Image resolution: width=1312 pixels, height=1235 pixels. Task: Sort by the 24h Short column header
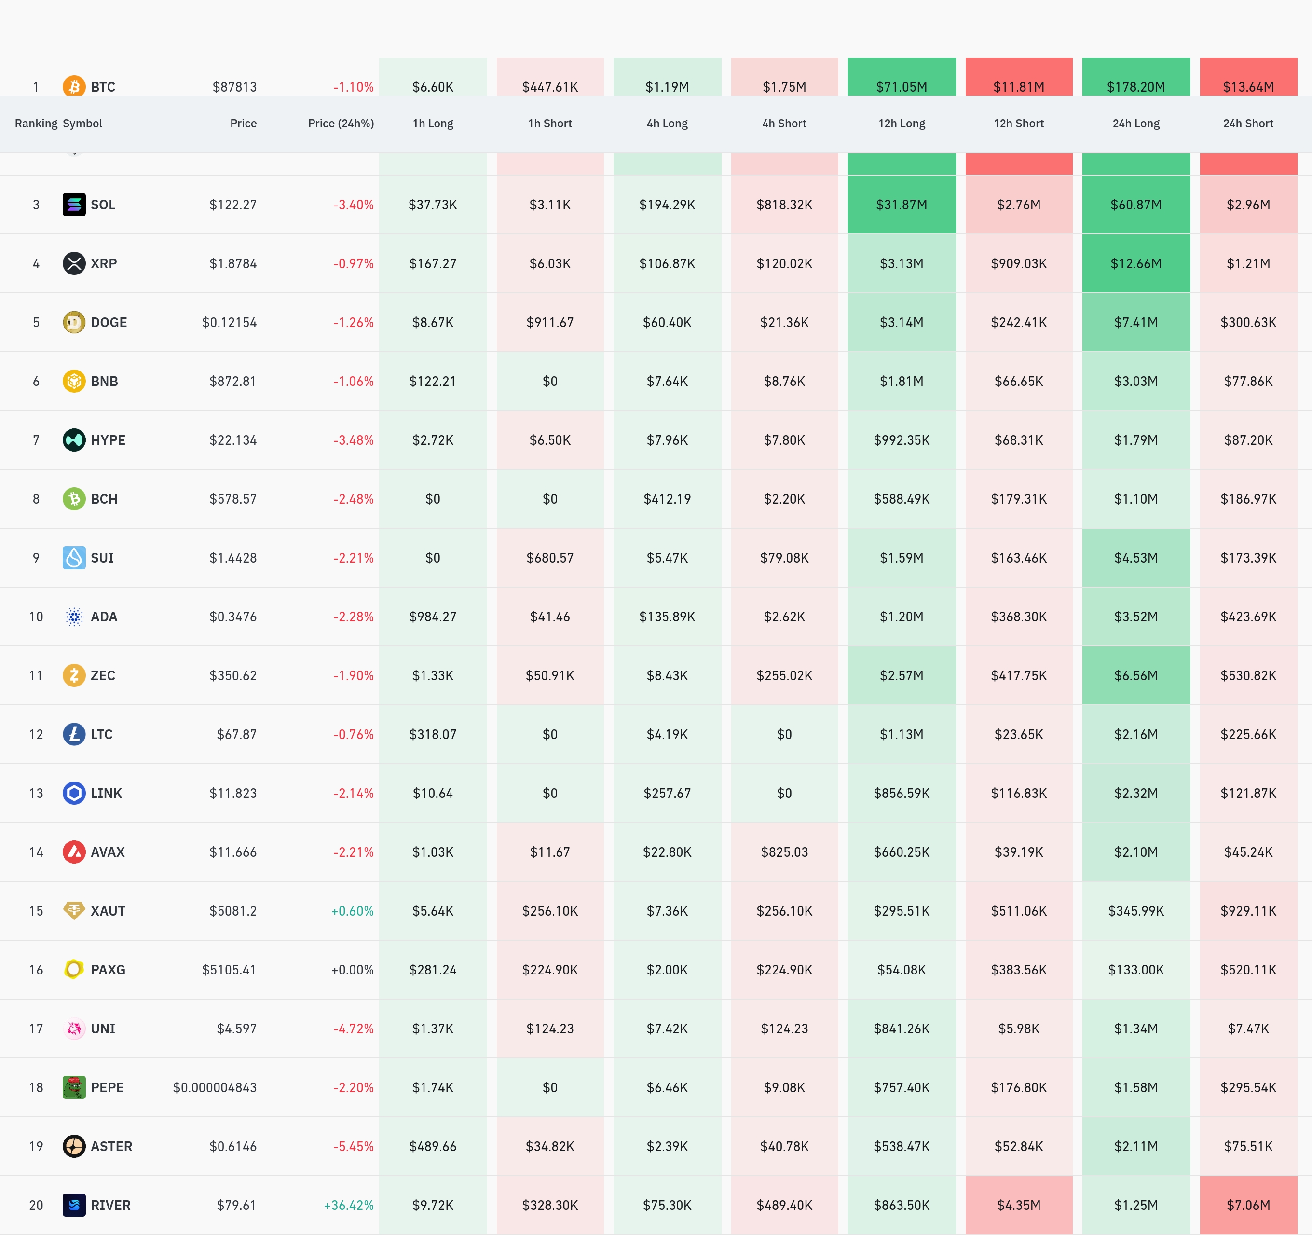coord(1247,123)
